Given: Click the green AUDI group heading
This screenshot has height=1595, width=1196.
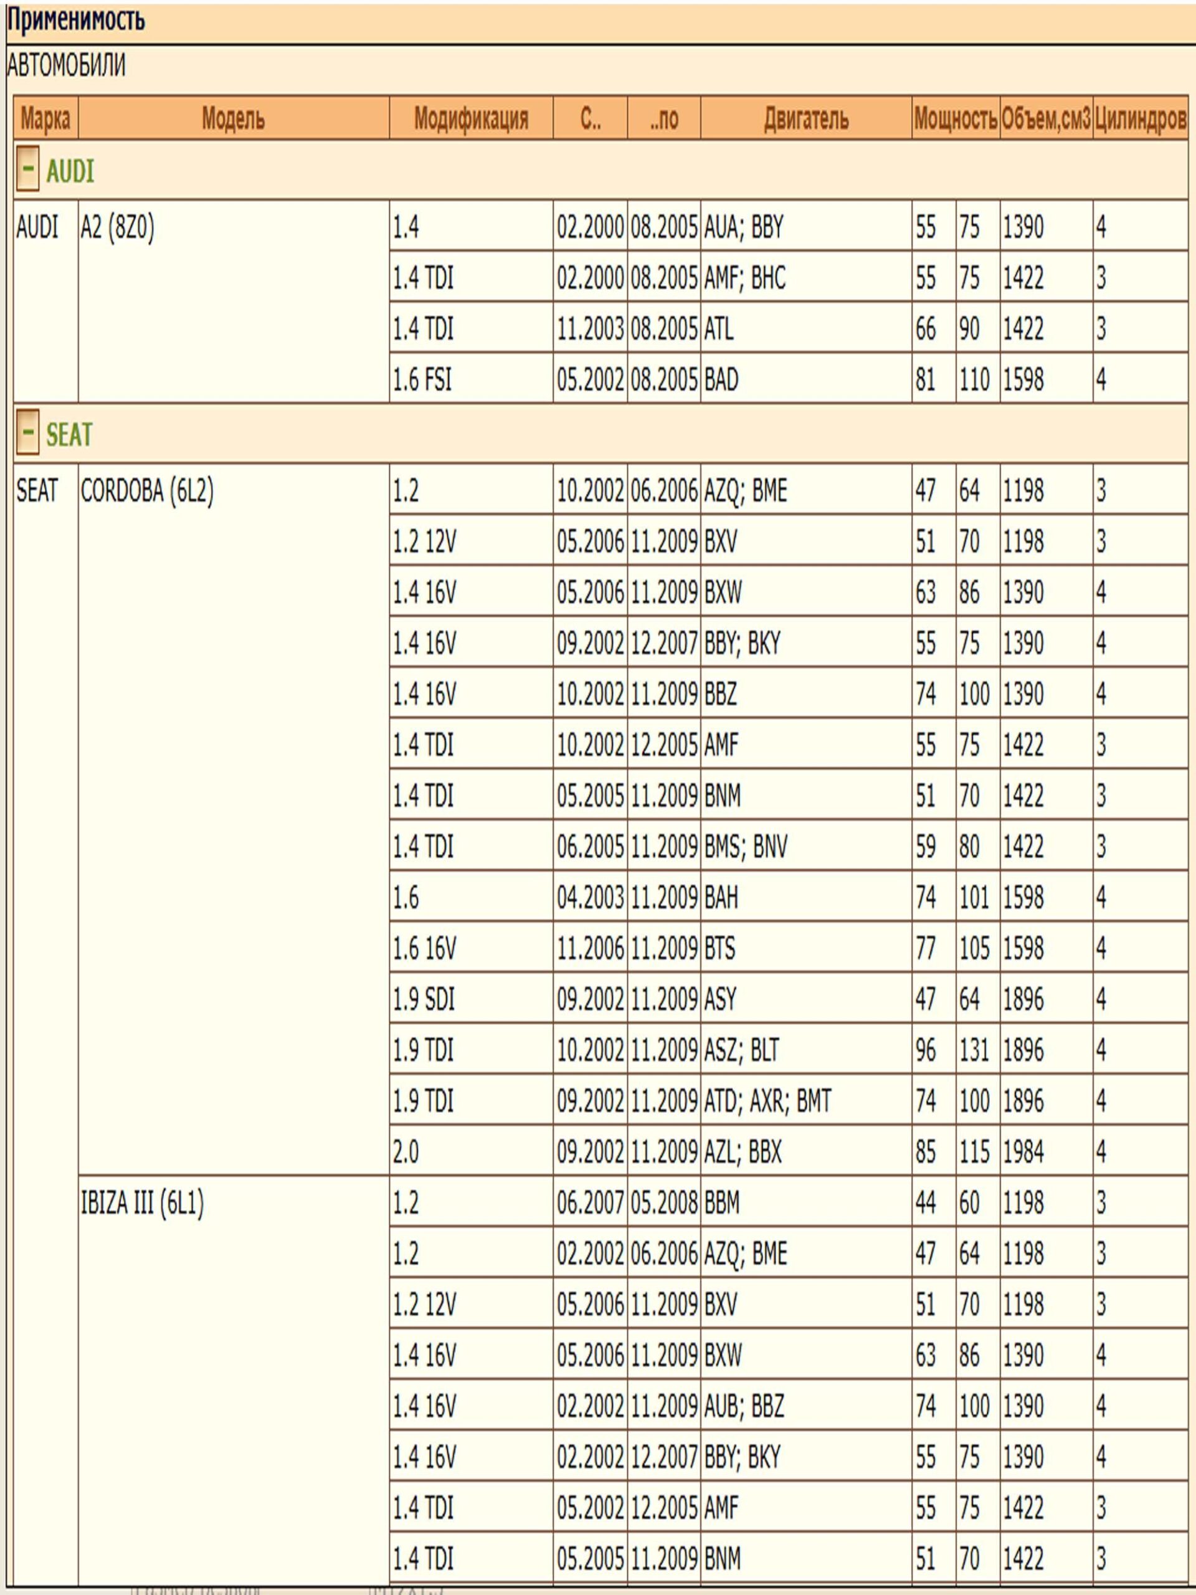Looking at the screenshot, I should pos(70,171).
